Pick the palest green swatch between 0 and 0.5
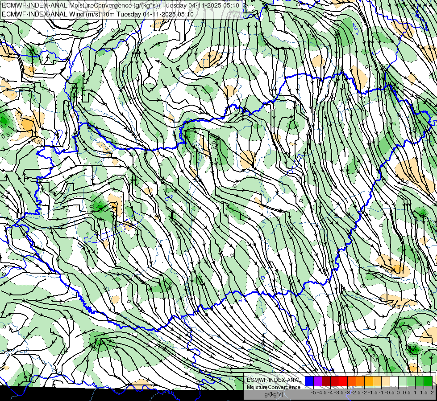437x401 pixels. 403,381
